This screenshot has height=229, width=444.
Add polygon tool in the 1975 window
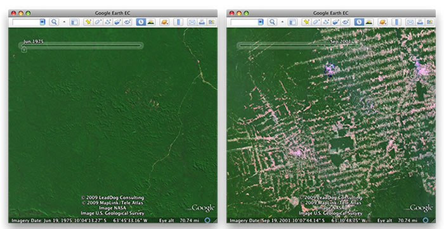pos(98,22)
